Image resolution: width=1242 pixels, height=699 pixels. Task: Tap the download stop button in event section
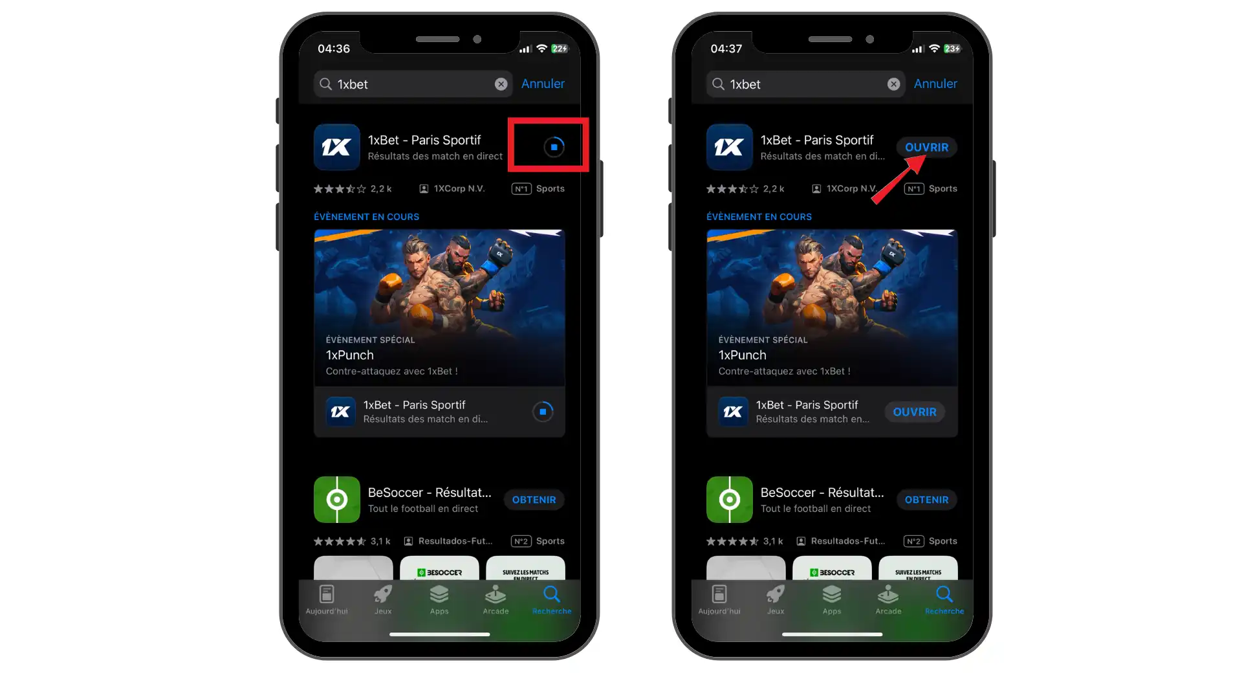543,412
